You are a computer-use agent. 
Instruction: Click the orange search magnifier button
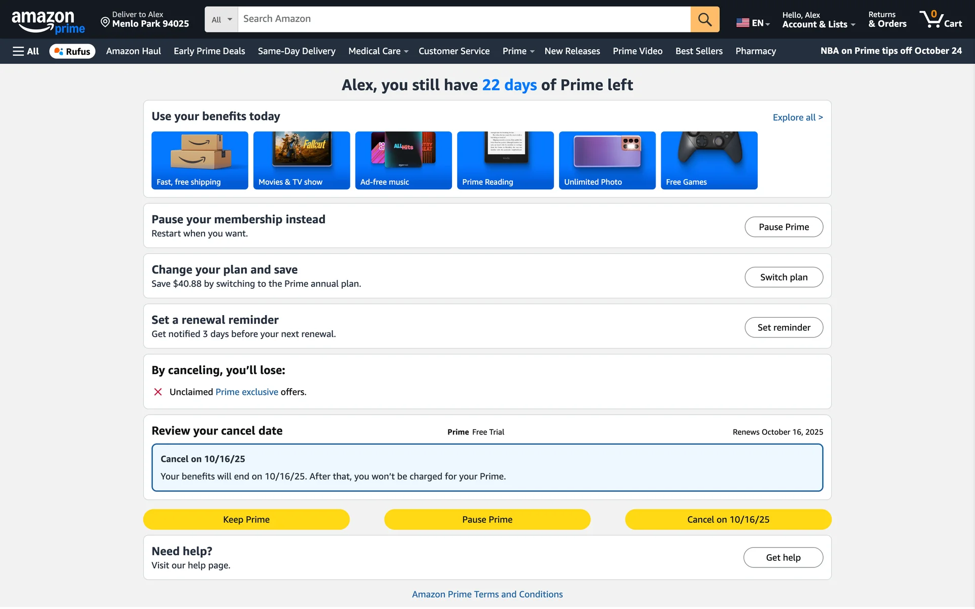pyautogui.click(x=704, y=19)
